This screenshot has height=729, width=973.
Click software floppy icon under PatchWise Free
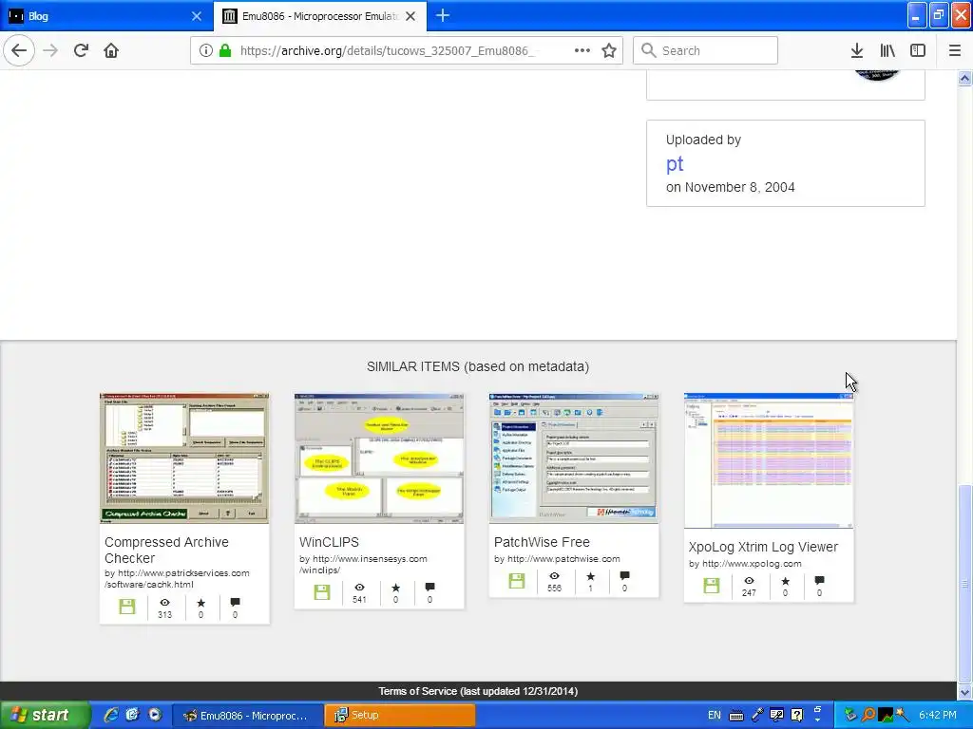pyautogui.click(x=517, y=580)
